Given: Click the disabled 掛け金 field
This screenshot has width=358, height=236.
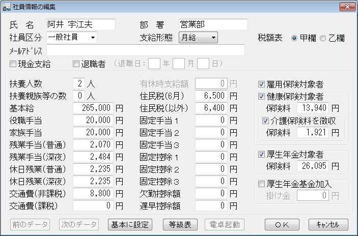Looking at the screenshot, I should (x=313, y=195).
